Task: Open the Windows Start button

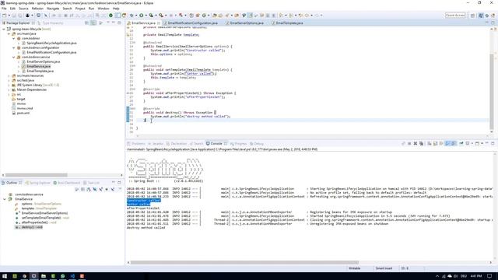Action: (x=5, y=276)
